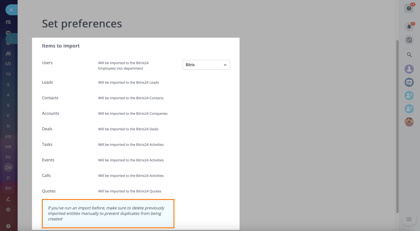Image resolution: width=420 pixels, height=231 pixels.
Task: Click 'Will be imported to the Bitrix24 Deals'
Action: [128, 129]
